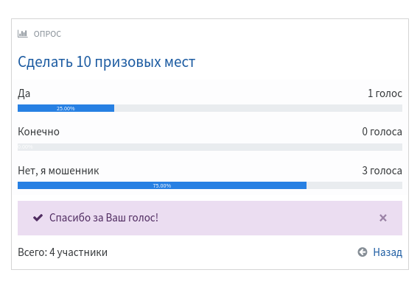420x281 pixels.
Task: Click the 3 голоса vote count
Action: coord(382,171)
